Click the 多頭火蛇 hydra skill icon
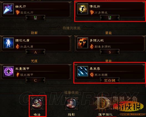 (x=83, y=43)
